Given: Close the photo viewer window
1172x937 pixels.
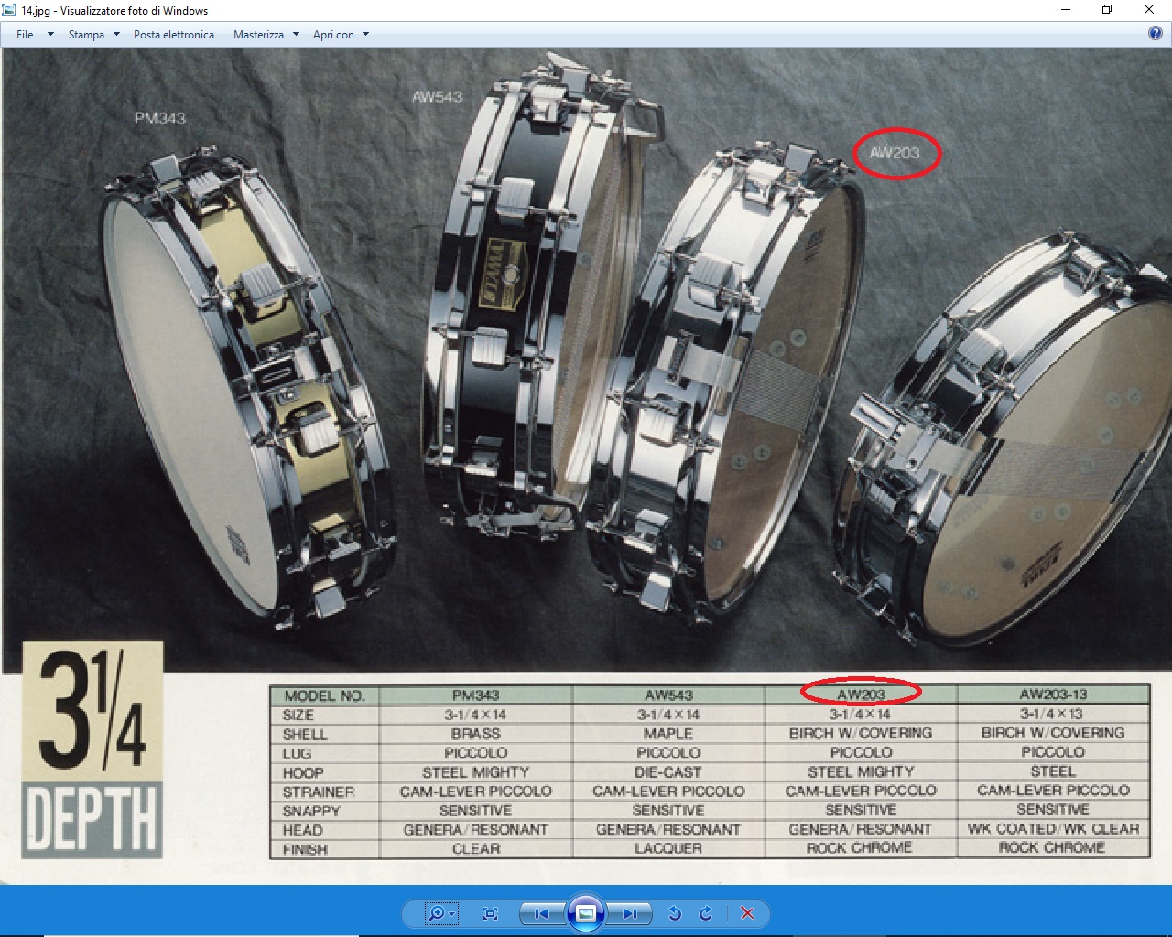Looking at the screenshot, I should [x=1149, y=10].
